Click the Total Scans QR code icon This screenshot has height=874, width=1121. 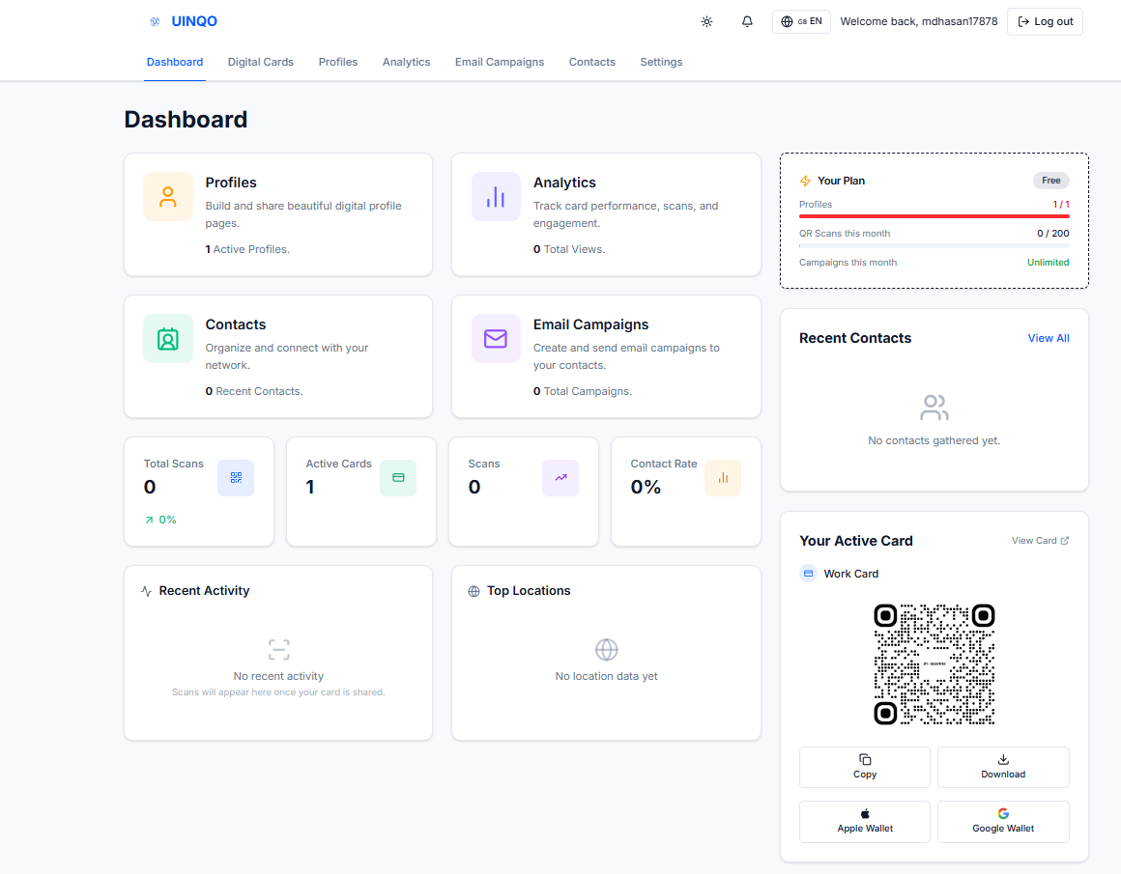[236, 478]
